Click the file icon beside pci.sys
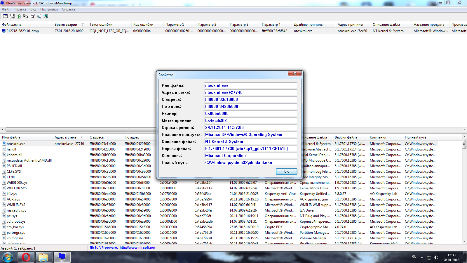 [4, 216]
